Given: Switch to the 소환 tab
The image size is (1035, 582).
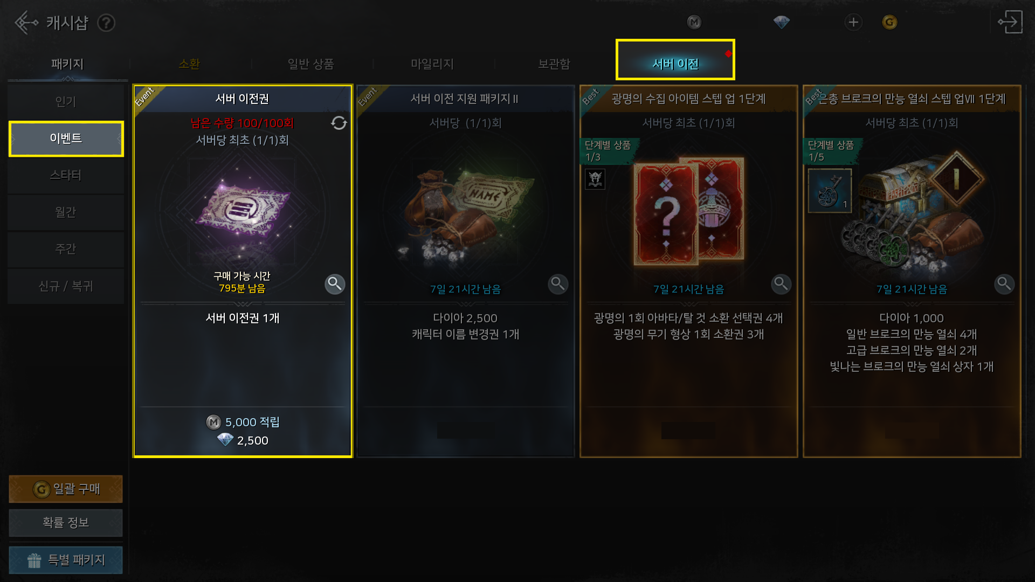Looking at the screenshot, I should 189,64.
